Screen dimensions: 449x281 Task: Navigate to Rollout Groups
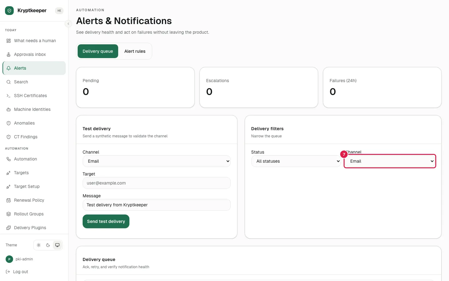34,214
